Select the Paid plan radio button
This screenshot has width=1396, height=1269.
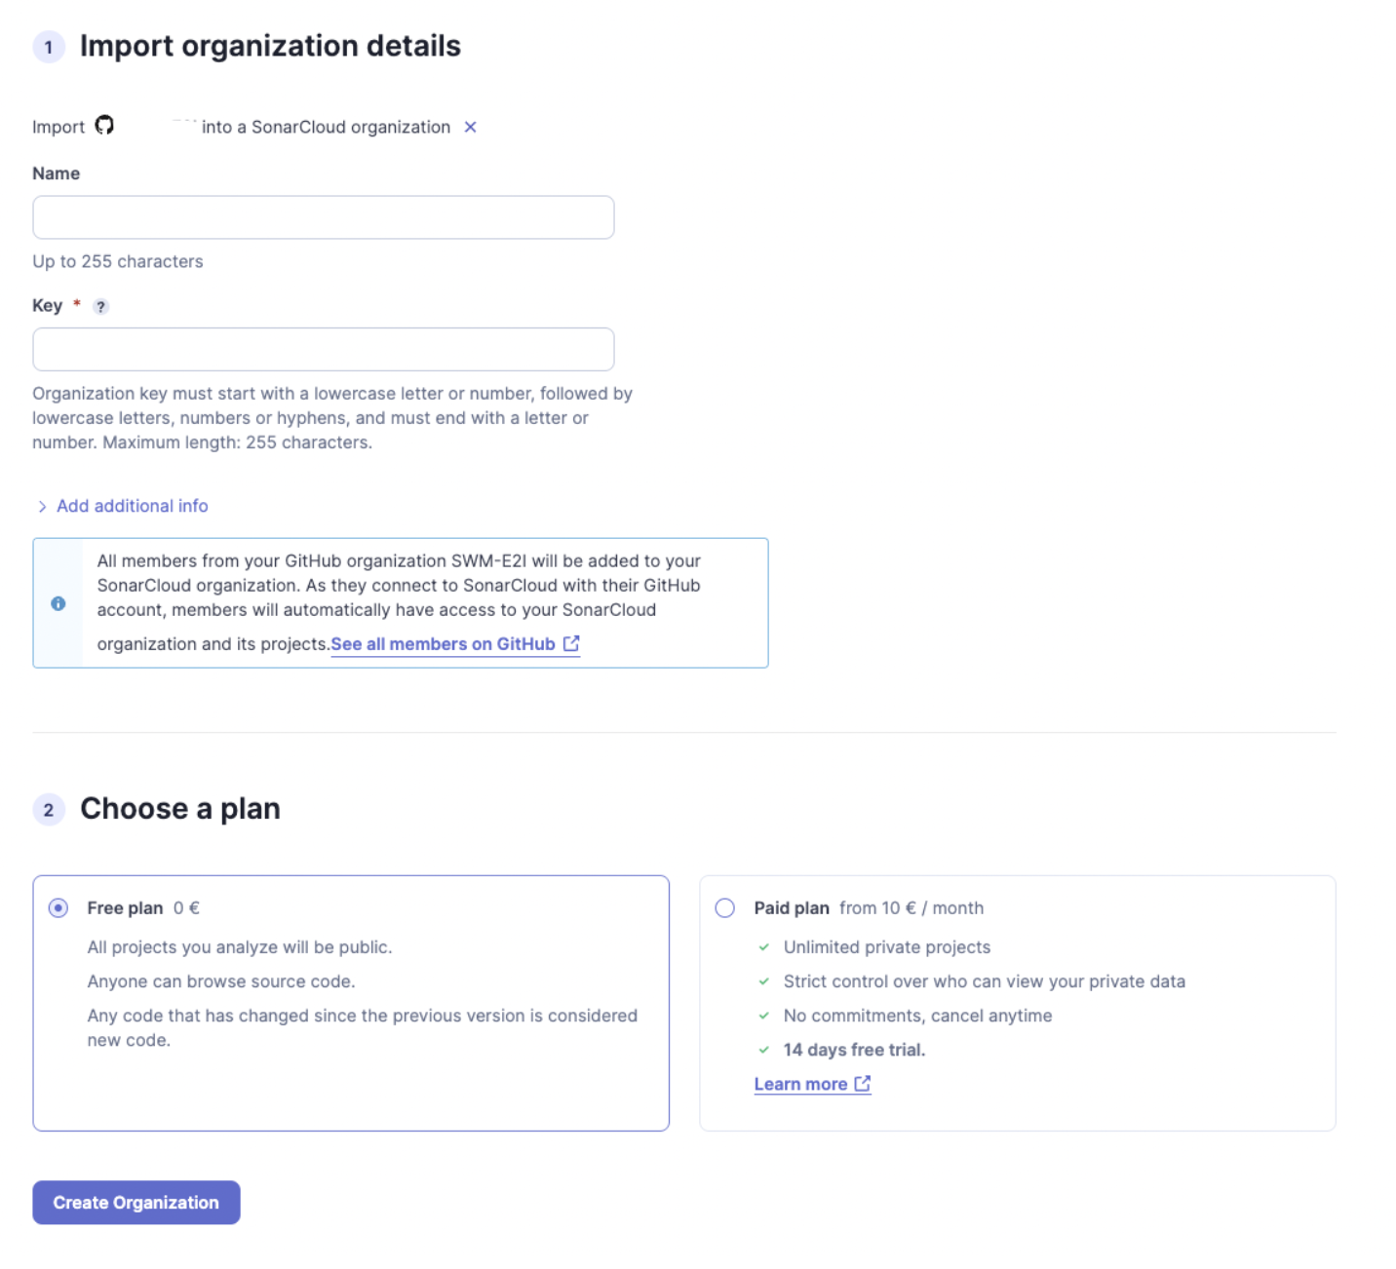click(725, 908)
